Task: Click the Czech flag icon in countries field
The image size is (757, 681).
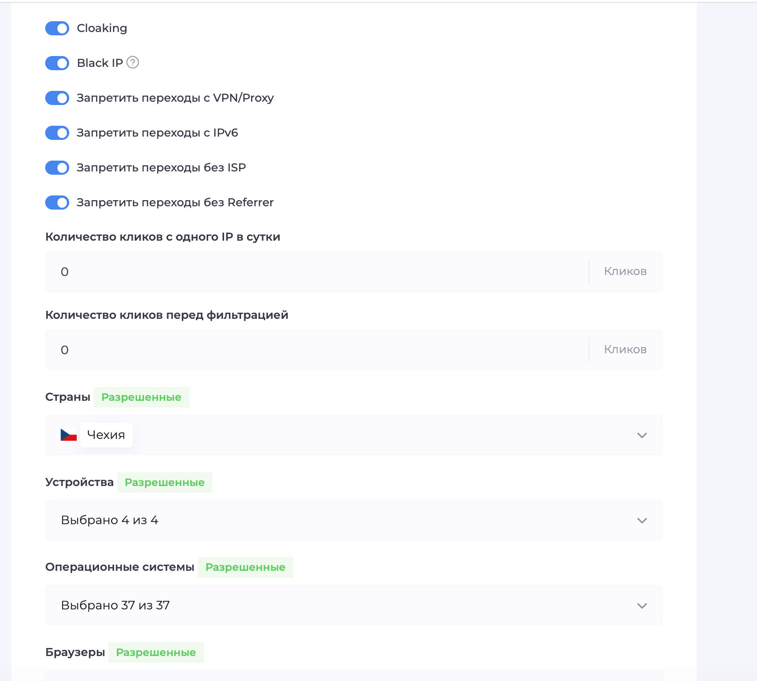Action: coord(69,435)
